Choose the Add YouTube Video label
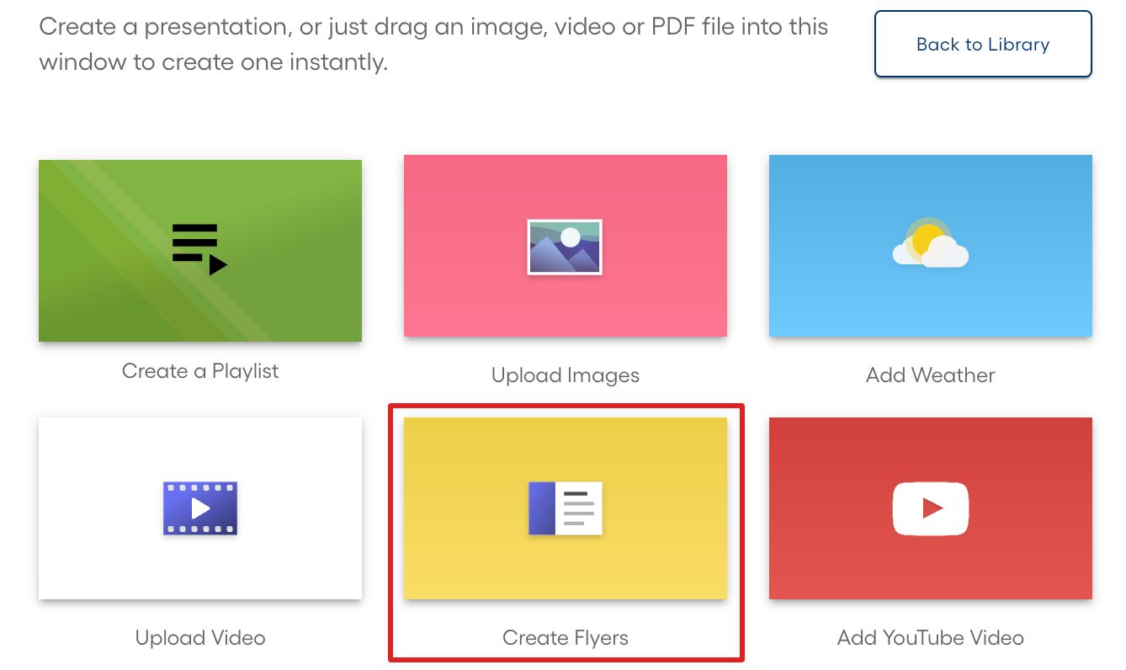The image size is (1126, 670). click(x=931, y=638)
